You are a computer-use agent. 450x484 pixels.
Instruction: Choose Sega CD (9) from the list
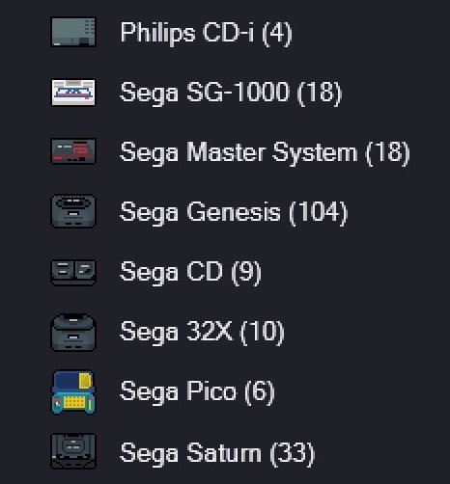[190, 272]
